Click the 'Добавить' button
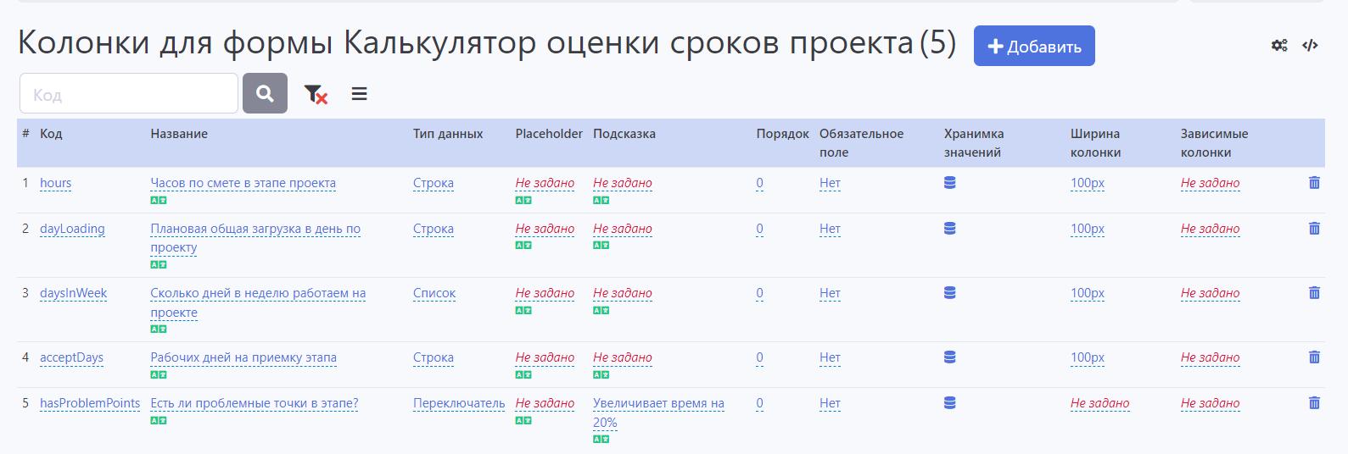1348x454 pixels. (1034, 47)
